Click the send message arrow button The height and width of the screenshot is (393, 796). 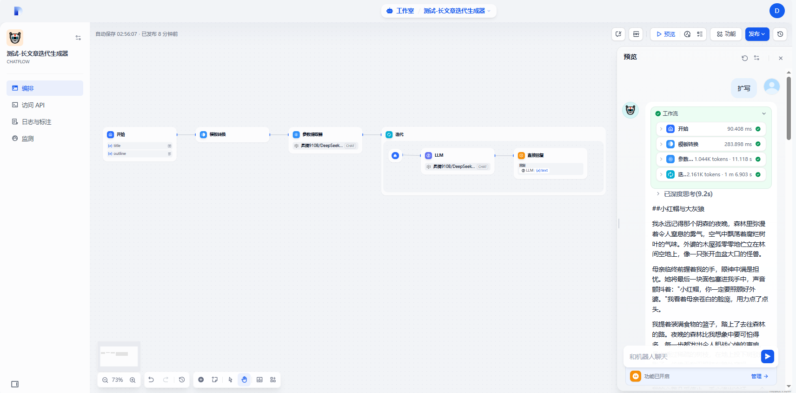[x=767, y=356]
